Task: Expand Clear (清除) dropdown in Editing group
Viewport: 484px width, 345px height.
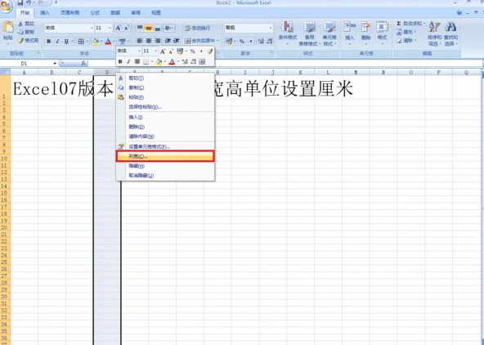Action: tap(415, 40)
